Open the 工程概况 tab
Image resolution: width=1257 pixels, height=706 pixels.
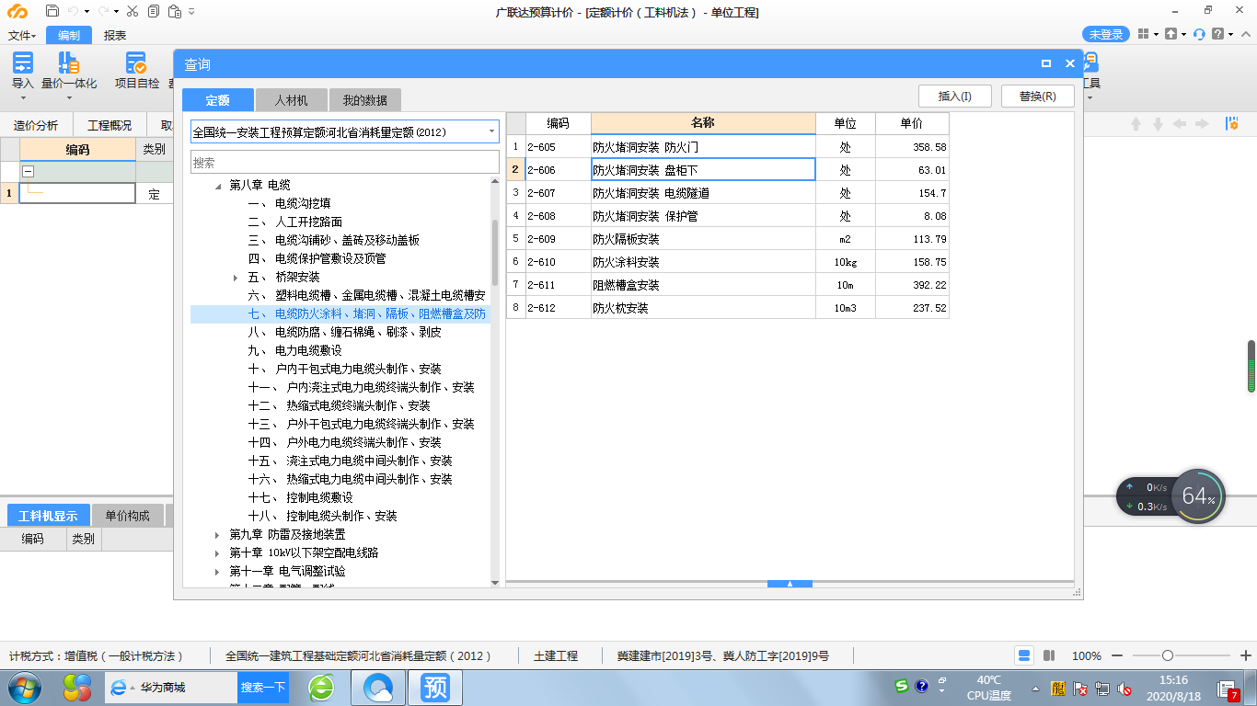pyautogui.click(x=110, y=126)
